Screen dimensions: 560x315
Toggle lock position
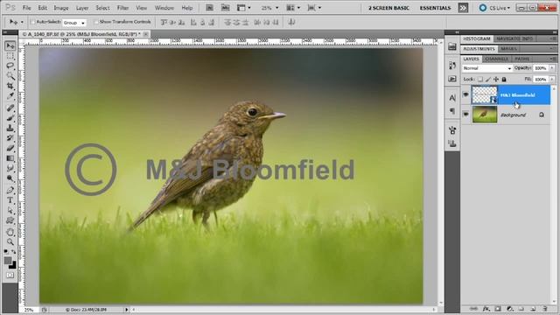[496, 80]
